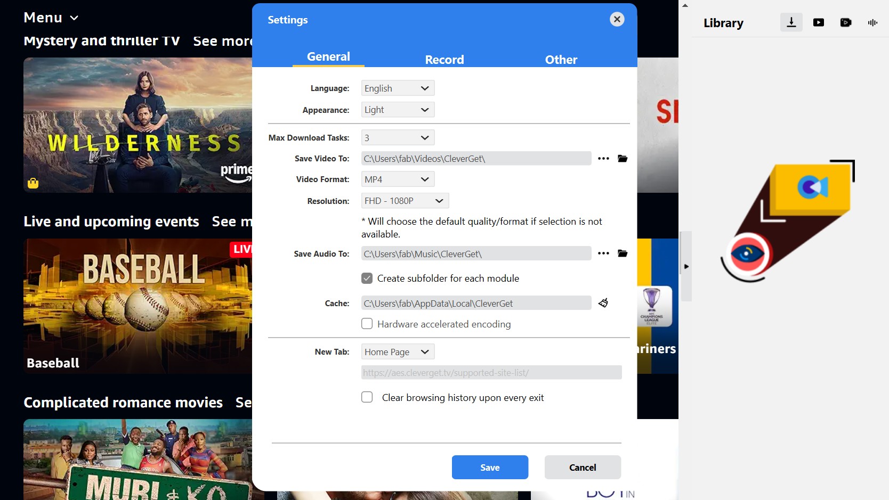This screenshot has height=500, width=889.
Task: Open the Library downloads icon
Action: (791, 22)
